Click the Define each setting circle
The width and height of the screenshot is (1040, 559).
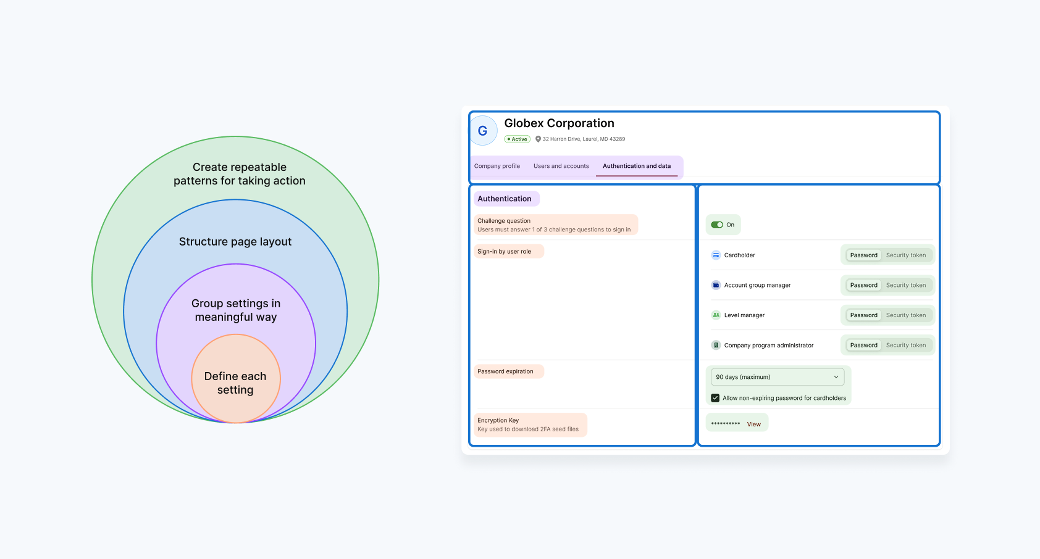(235, 383)
